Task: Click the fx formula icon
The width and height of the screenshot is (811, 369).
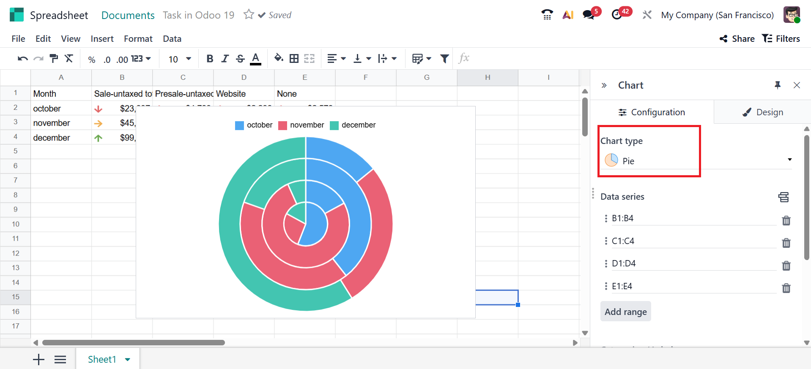Action: pos(464,58)
